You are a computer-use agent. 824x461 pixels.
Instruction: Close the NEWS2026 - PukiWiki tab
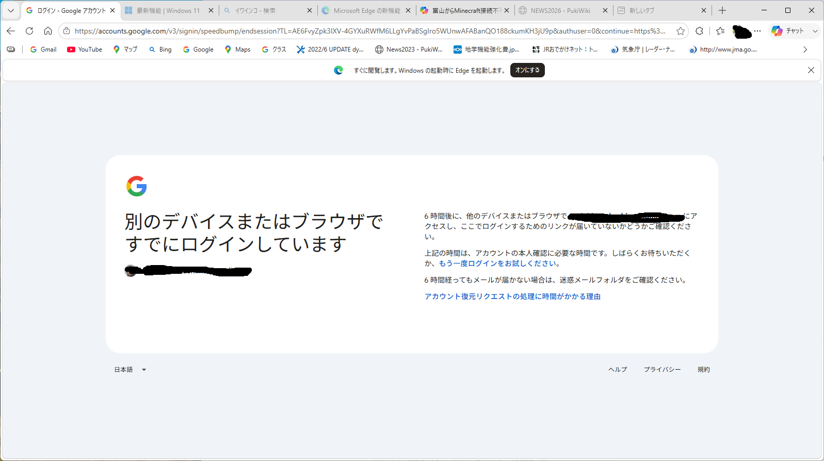click(x=605, y=10)
